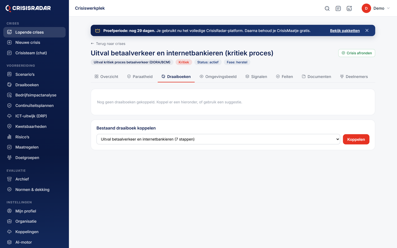The image size is (397, 248).
Task: Select the Draaiboeken tab
Action: (x=176, y=77)
